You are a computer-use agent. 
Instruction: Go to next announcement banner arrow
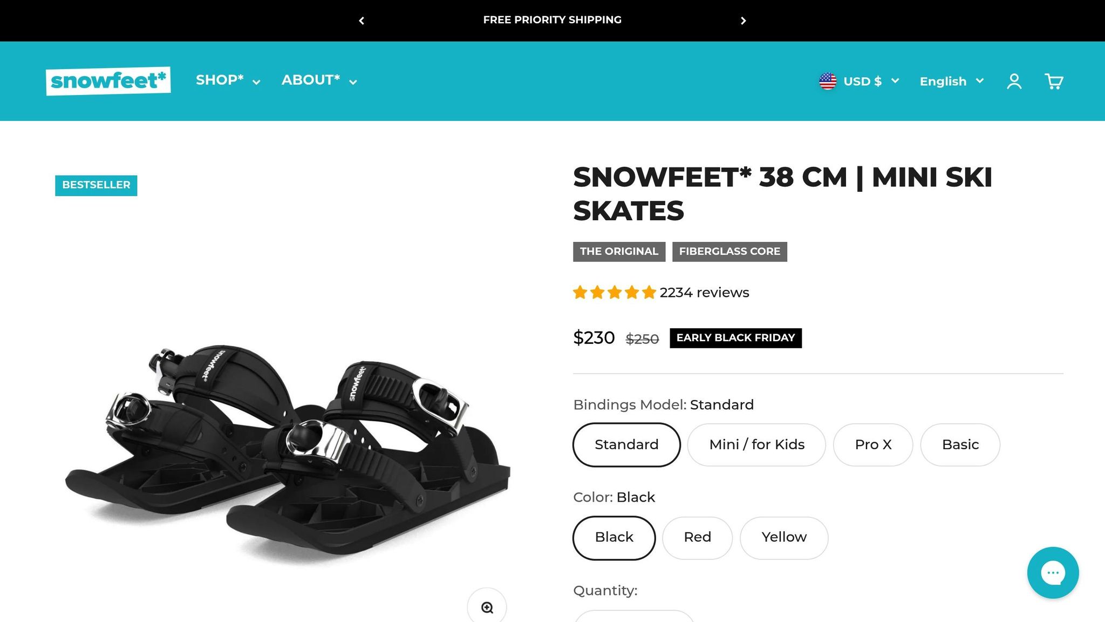(743, 21)
